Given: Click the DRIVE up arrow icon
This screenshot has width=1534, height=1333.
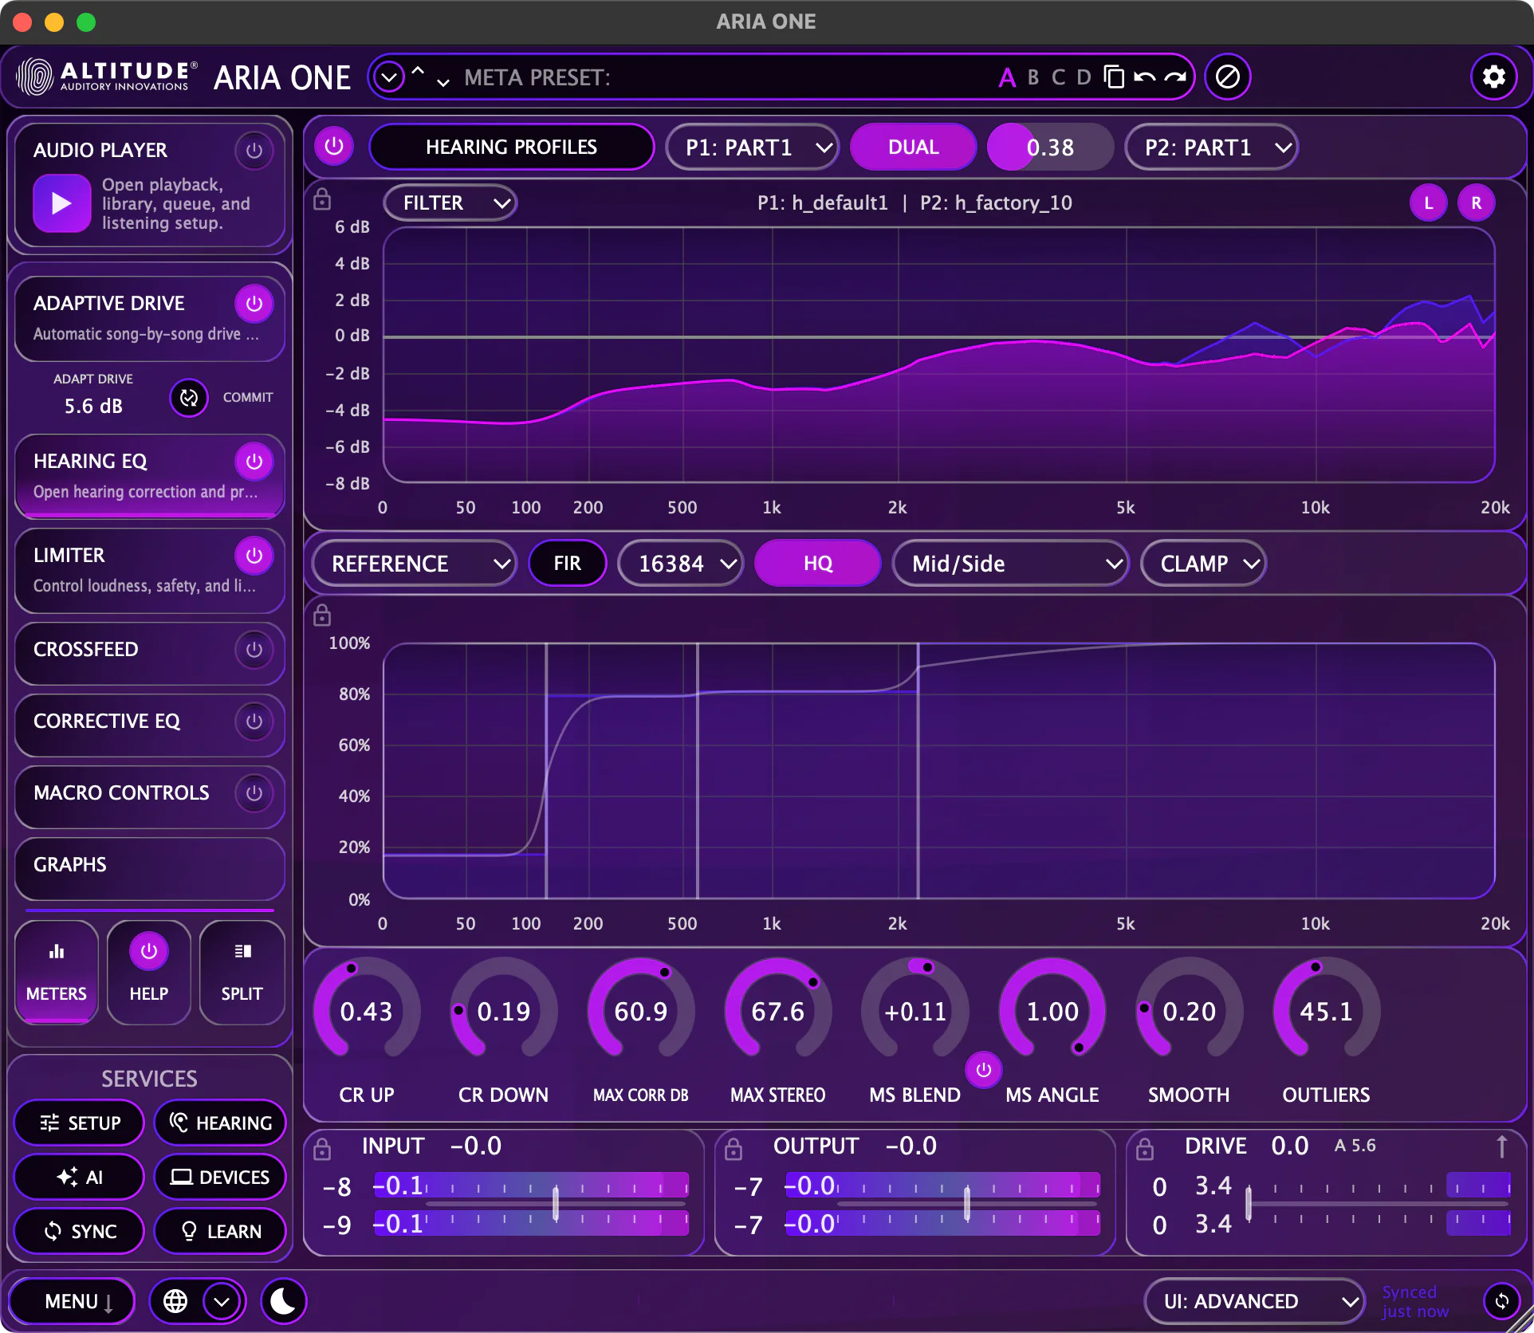Looking at the screenshot, I should pyautogui.click(x=1501, y=1146).
